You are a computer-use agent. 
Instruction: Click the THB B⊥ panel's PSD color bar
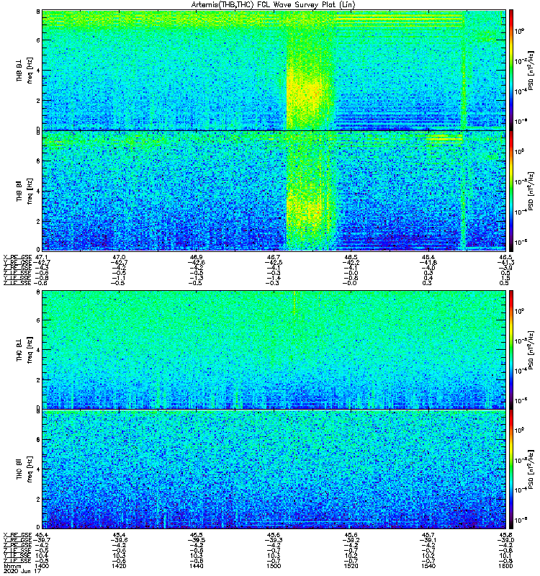[x=511, y=70]
